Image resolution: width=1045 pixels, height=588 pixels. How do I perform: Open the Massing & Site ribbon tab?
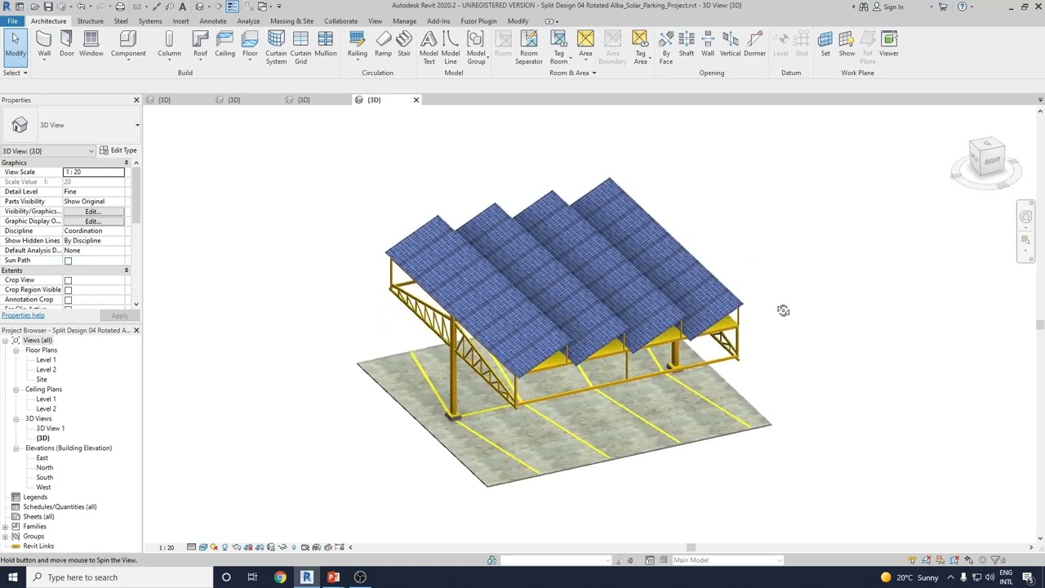coord(291,21)
